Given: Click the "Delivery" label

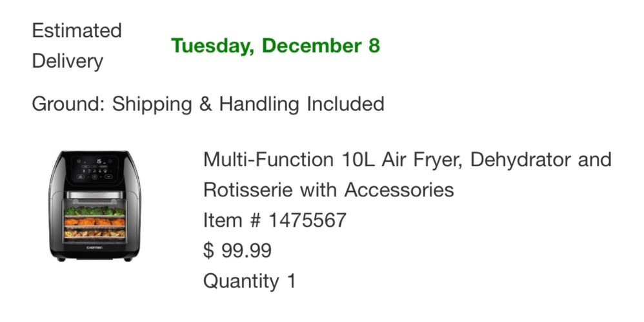Looking at the screenshot, I should click(67, 61).
